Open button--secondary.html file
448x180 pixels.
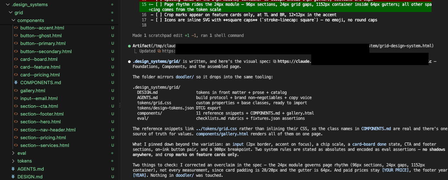click(46, 51)
